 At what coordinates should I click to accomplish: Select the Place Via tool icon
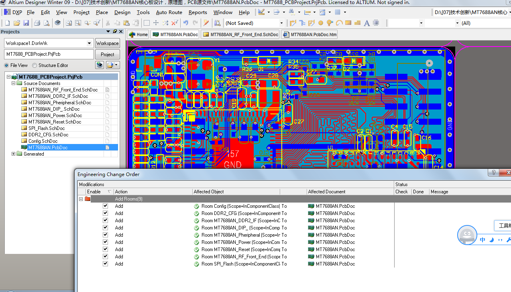coord(330,23)
